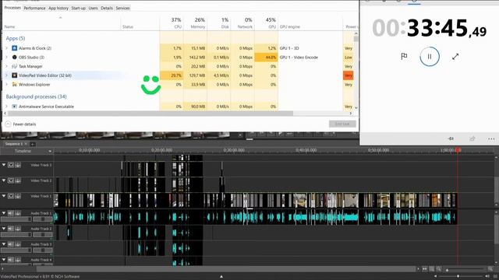Click the icon beside Video Track 3's eye toggle
The image size is (499, 280).
click(18, 165)
